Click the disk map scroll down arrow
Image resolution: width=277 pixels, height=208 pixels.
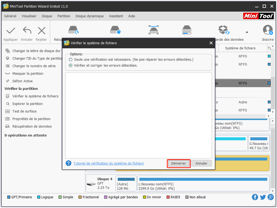pyautogui.click(x=273, y=191)
